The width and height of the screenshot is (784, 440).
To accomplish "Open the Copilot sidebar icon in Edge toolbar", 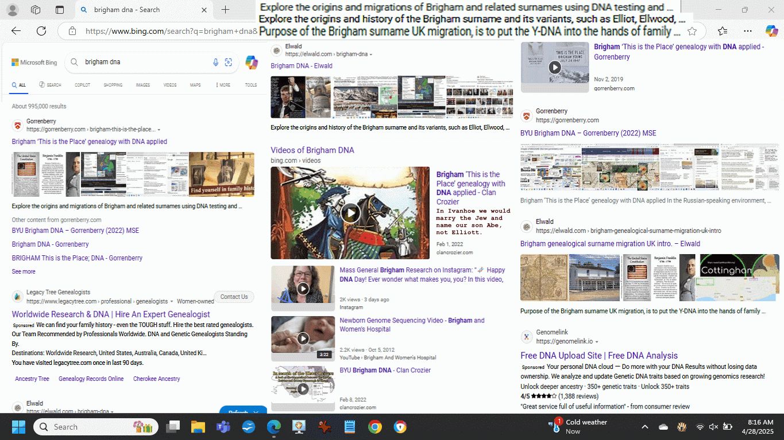I will pos(771,31).
